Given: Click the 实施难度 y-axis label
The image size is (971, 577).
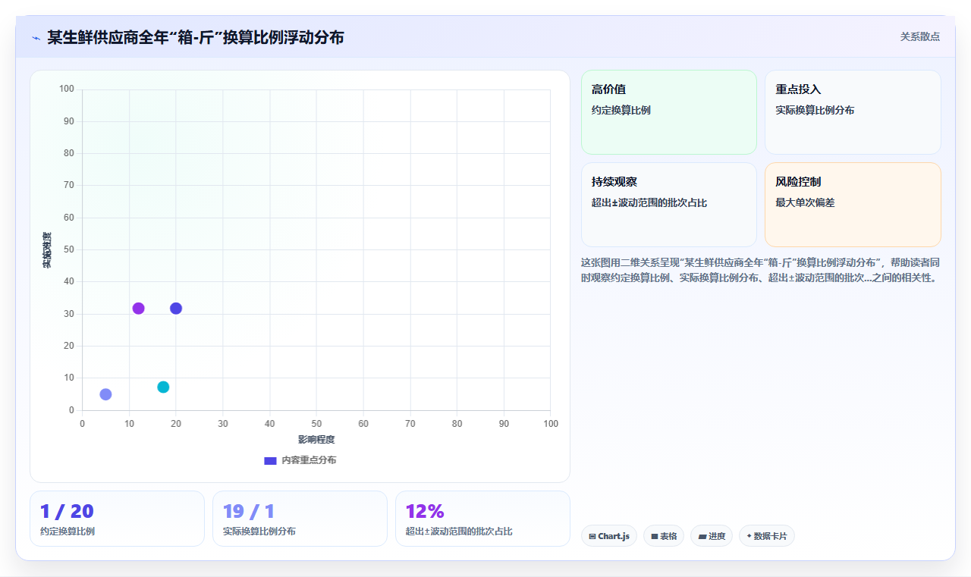Looking at the screenshot, I should (x=47, y=250).
